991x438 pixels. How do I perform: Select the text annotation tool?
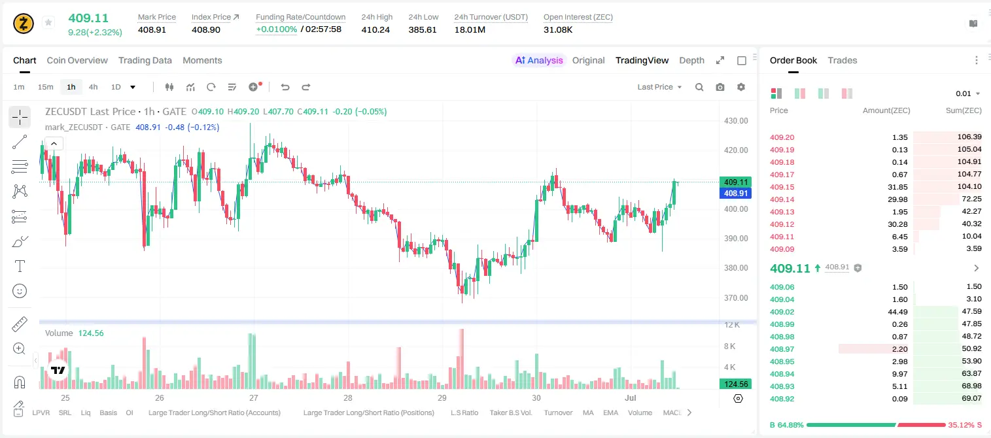[x=20, y=266]
